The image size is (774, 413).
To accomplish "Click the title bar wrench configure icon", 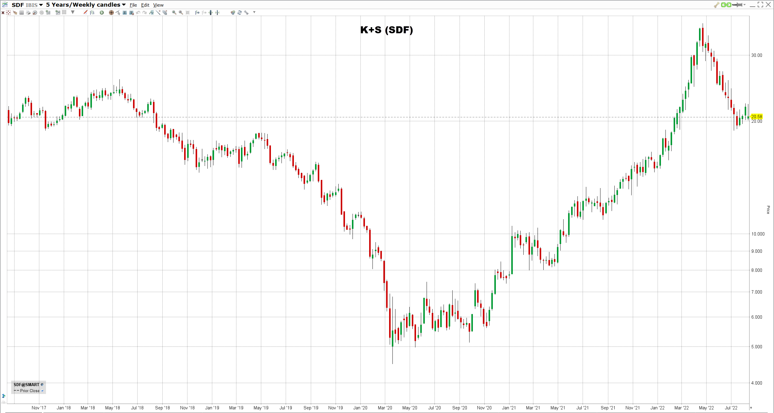I will click(717, 5).
